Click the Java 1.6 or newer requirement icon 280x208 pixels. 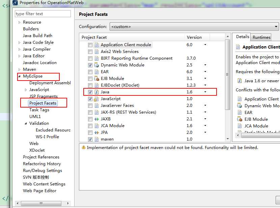coord(240,81)
